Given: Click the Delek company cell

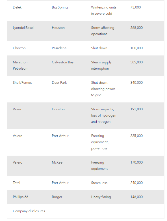Looking at the screenshot, I should pyautogui.click(x=17, y=7).
